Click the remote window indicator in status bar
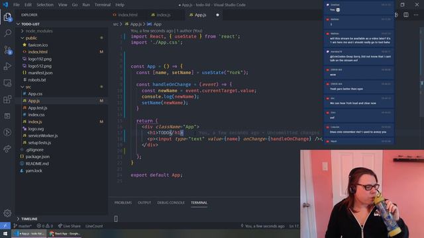The height and width of the screenshot is (238, 424). [5, 226]
